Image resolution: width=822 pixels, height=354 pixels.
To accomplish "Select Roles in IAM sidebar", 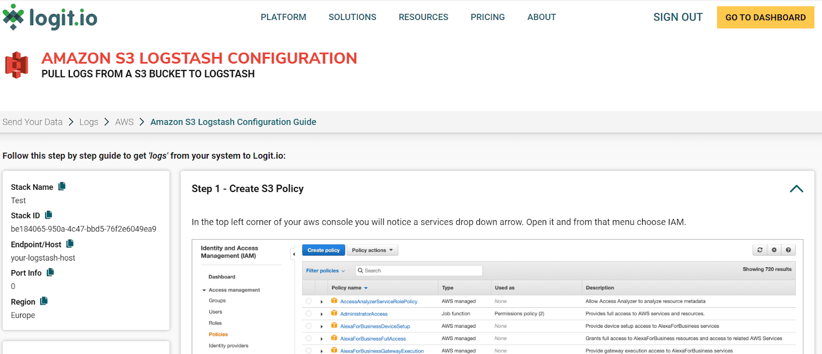I will [x=215, y=323].
